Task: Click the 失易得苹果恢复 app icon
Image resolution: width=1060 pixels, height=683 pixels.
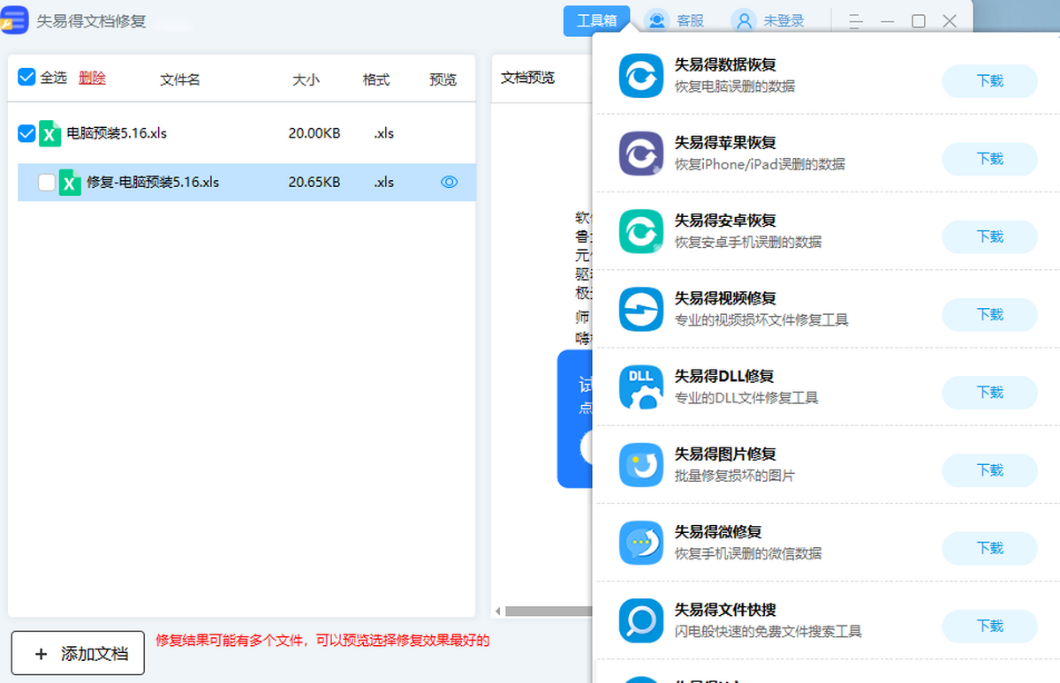Action: (x=641, y=154)
